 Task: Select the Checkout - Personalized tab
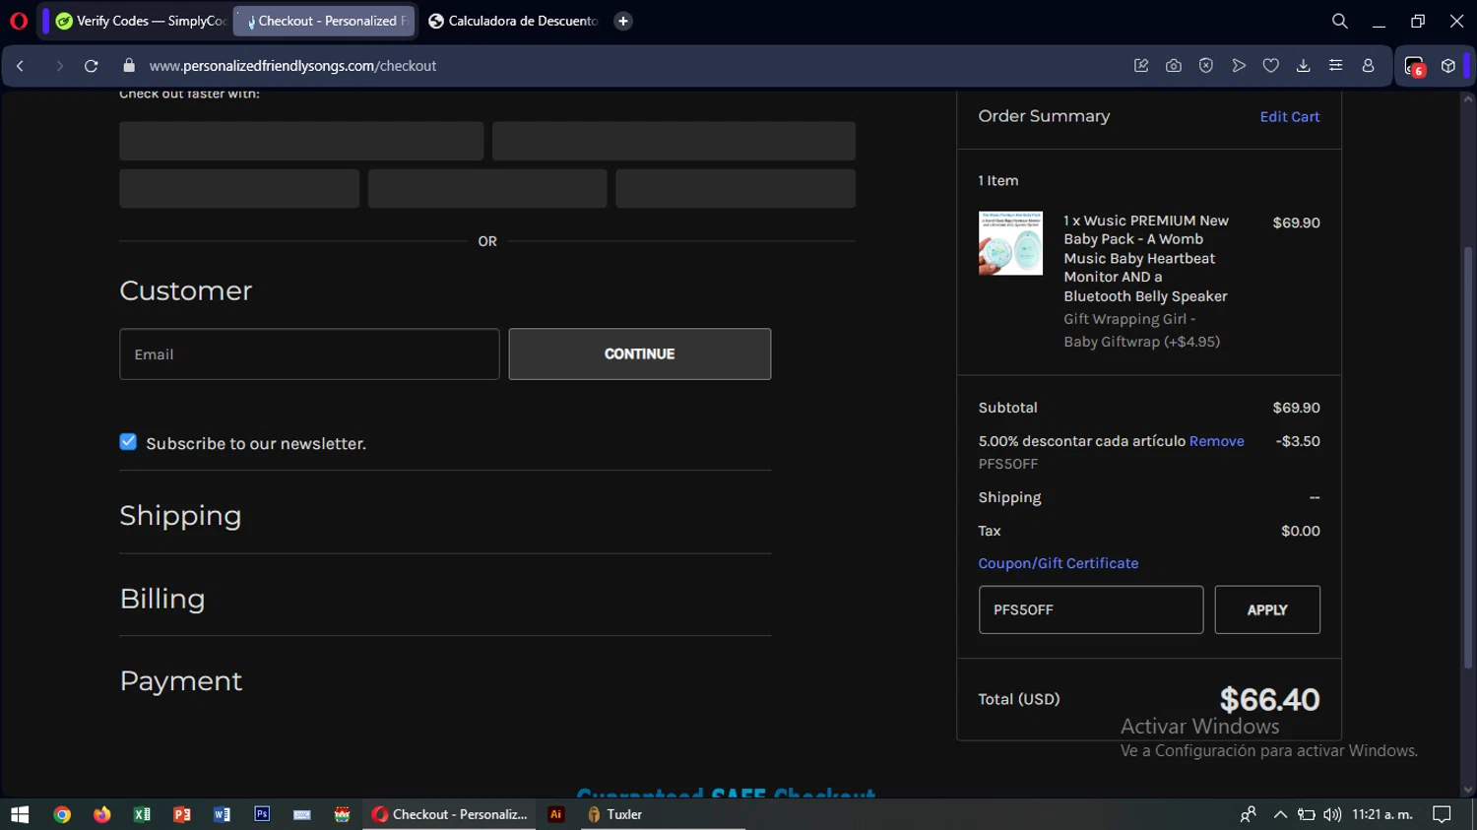324,21
